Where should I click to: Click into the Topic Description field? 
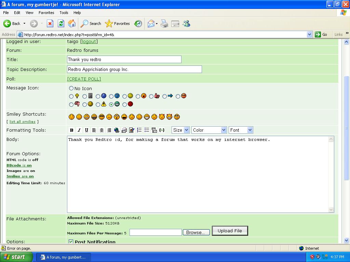tap(134, 69)
